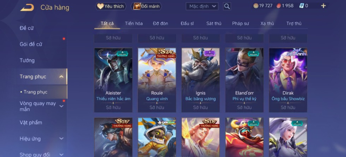This screenshot has width=346, height=157.
Task: Switch to the Sát thủ tab
Action: tap(214, 23)
